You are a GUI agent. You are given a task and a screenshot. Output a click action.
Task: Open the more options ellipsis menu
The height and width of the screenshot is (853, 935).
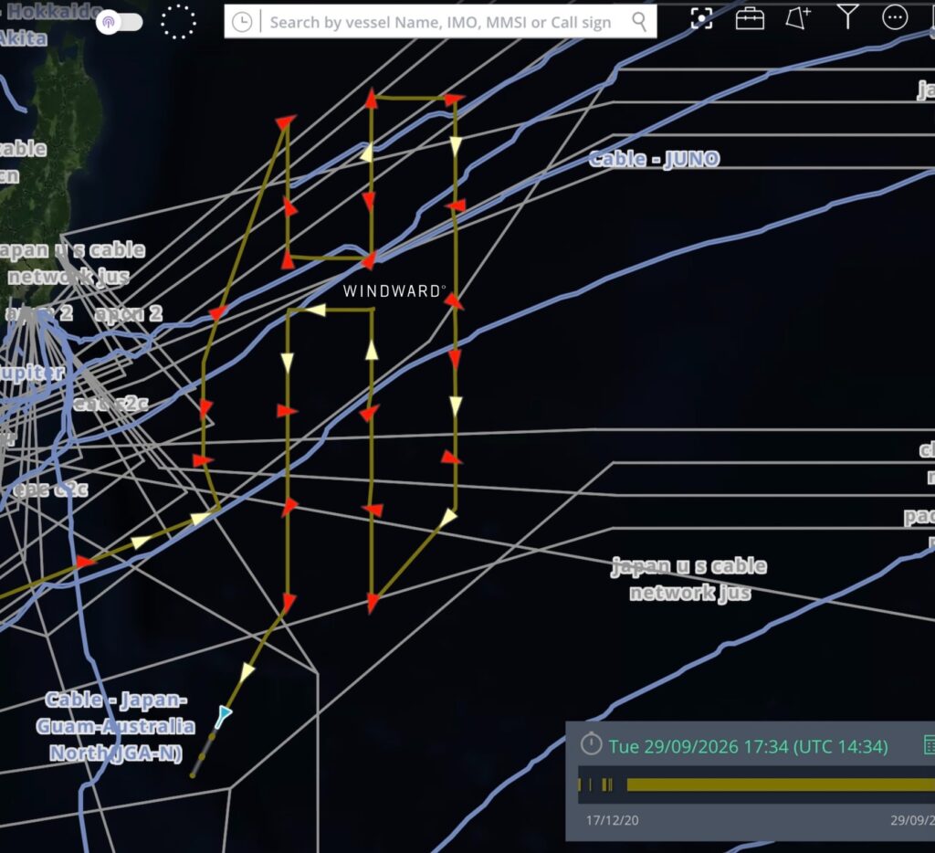[895, 17]
